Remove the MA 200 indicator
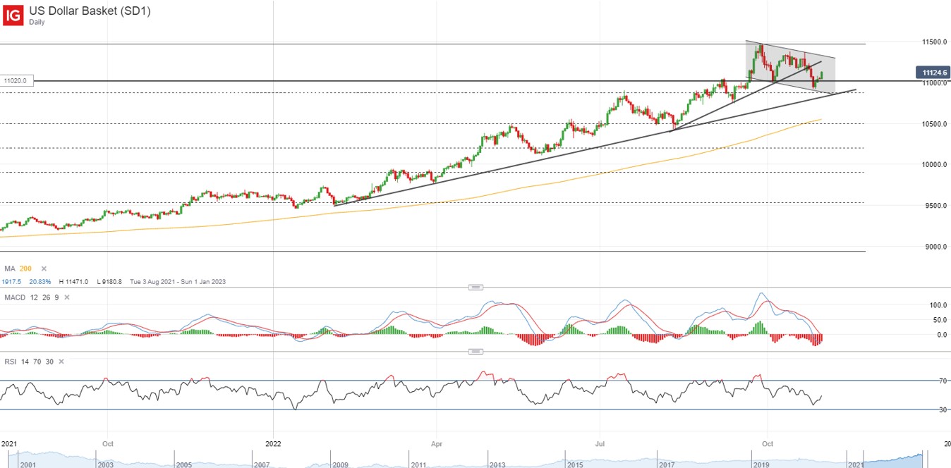 point(44,269)
